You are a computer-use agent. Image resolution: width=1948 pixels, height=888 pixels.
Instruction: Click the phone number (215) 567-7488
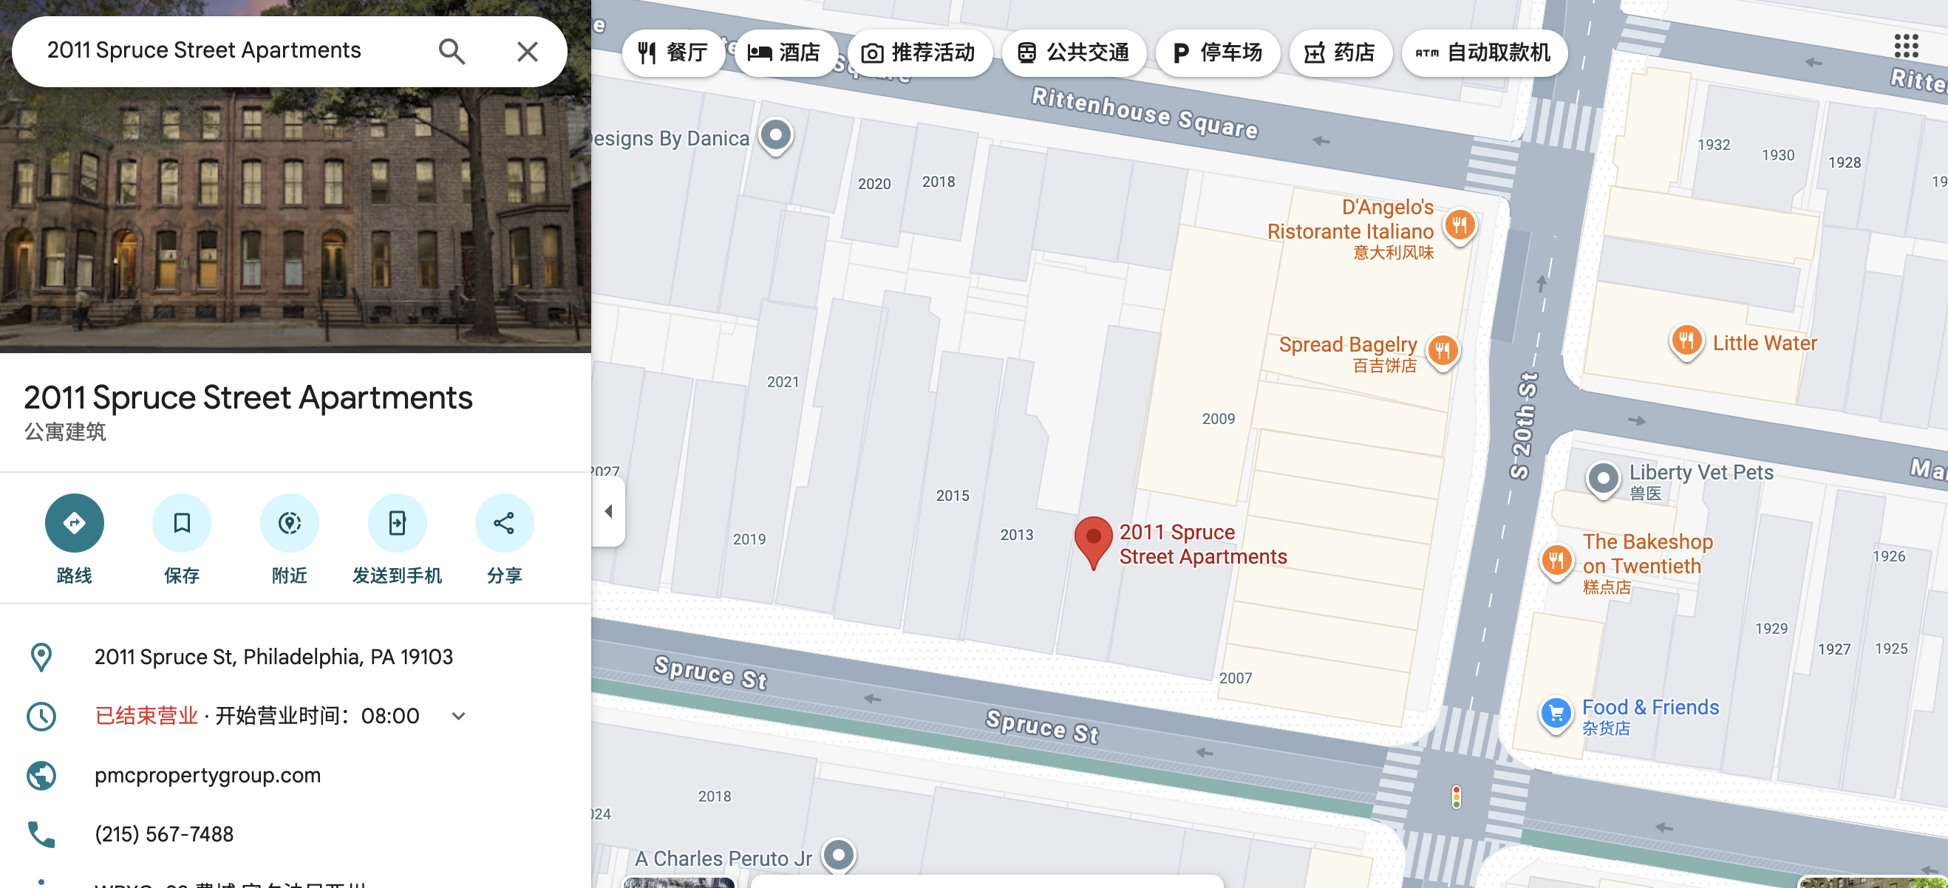click(x=163, y=833)
